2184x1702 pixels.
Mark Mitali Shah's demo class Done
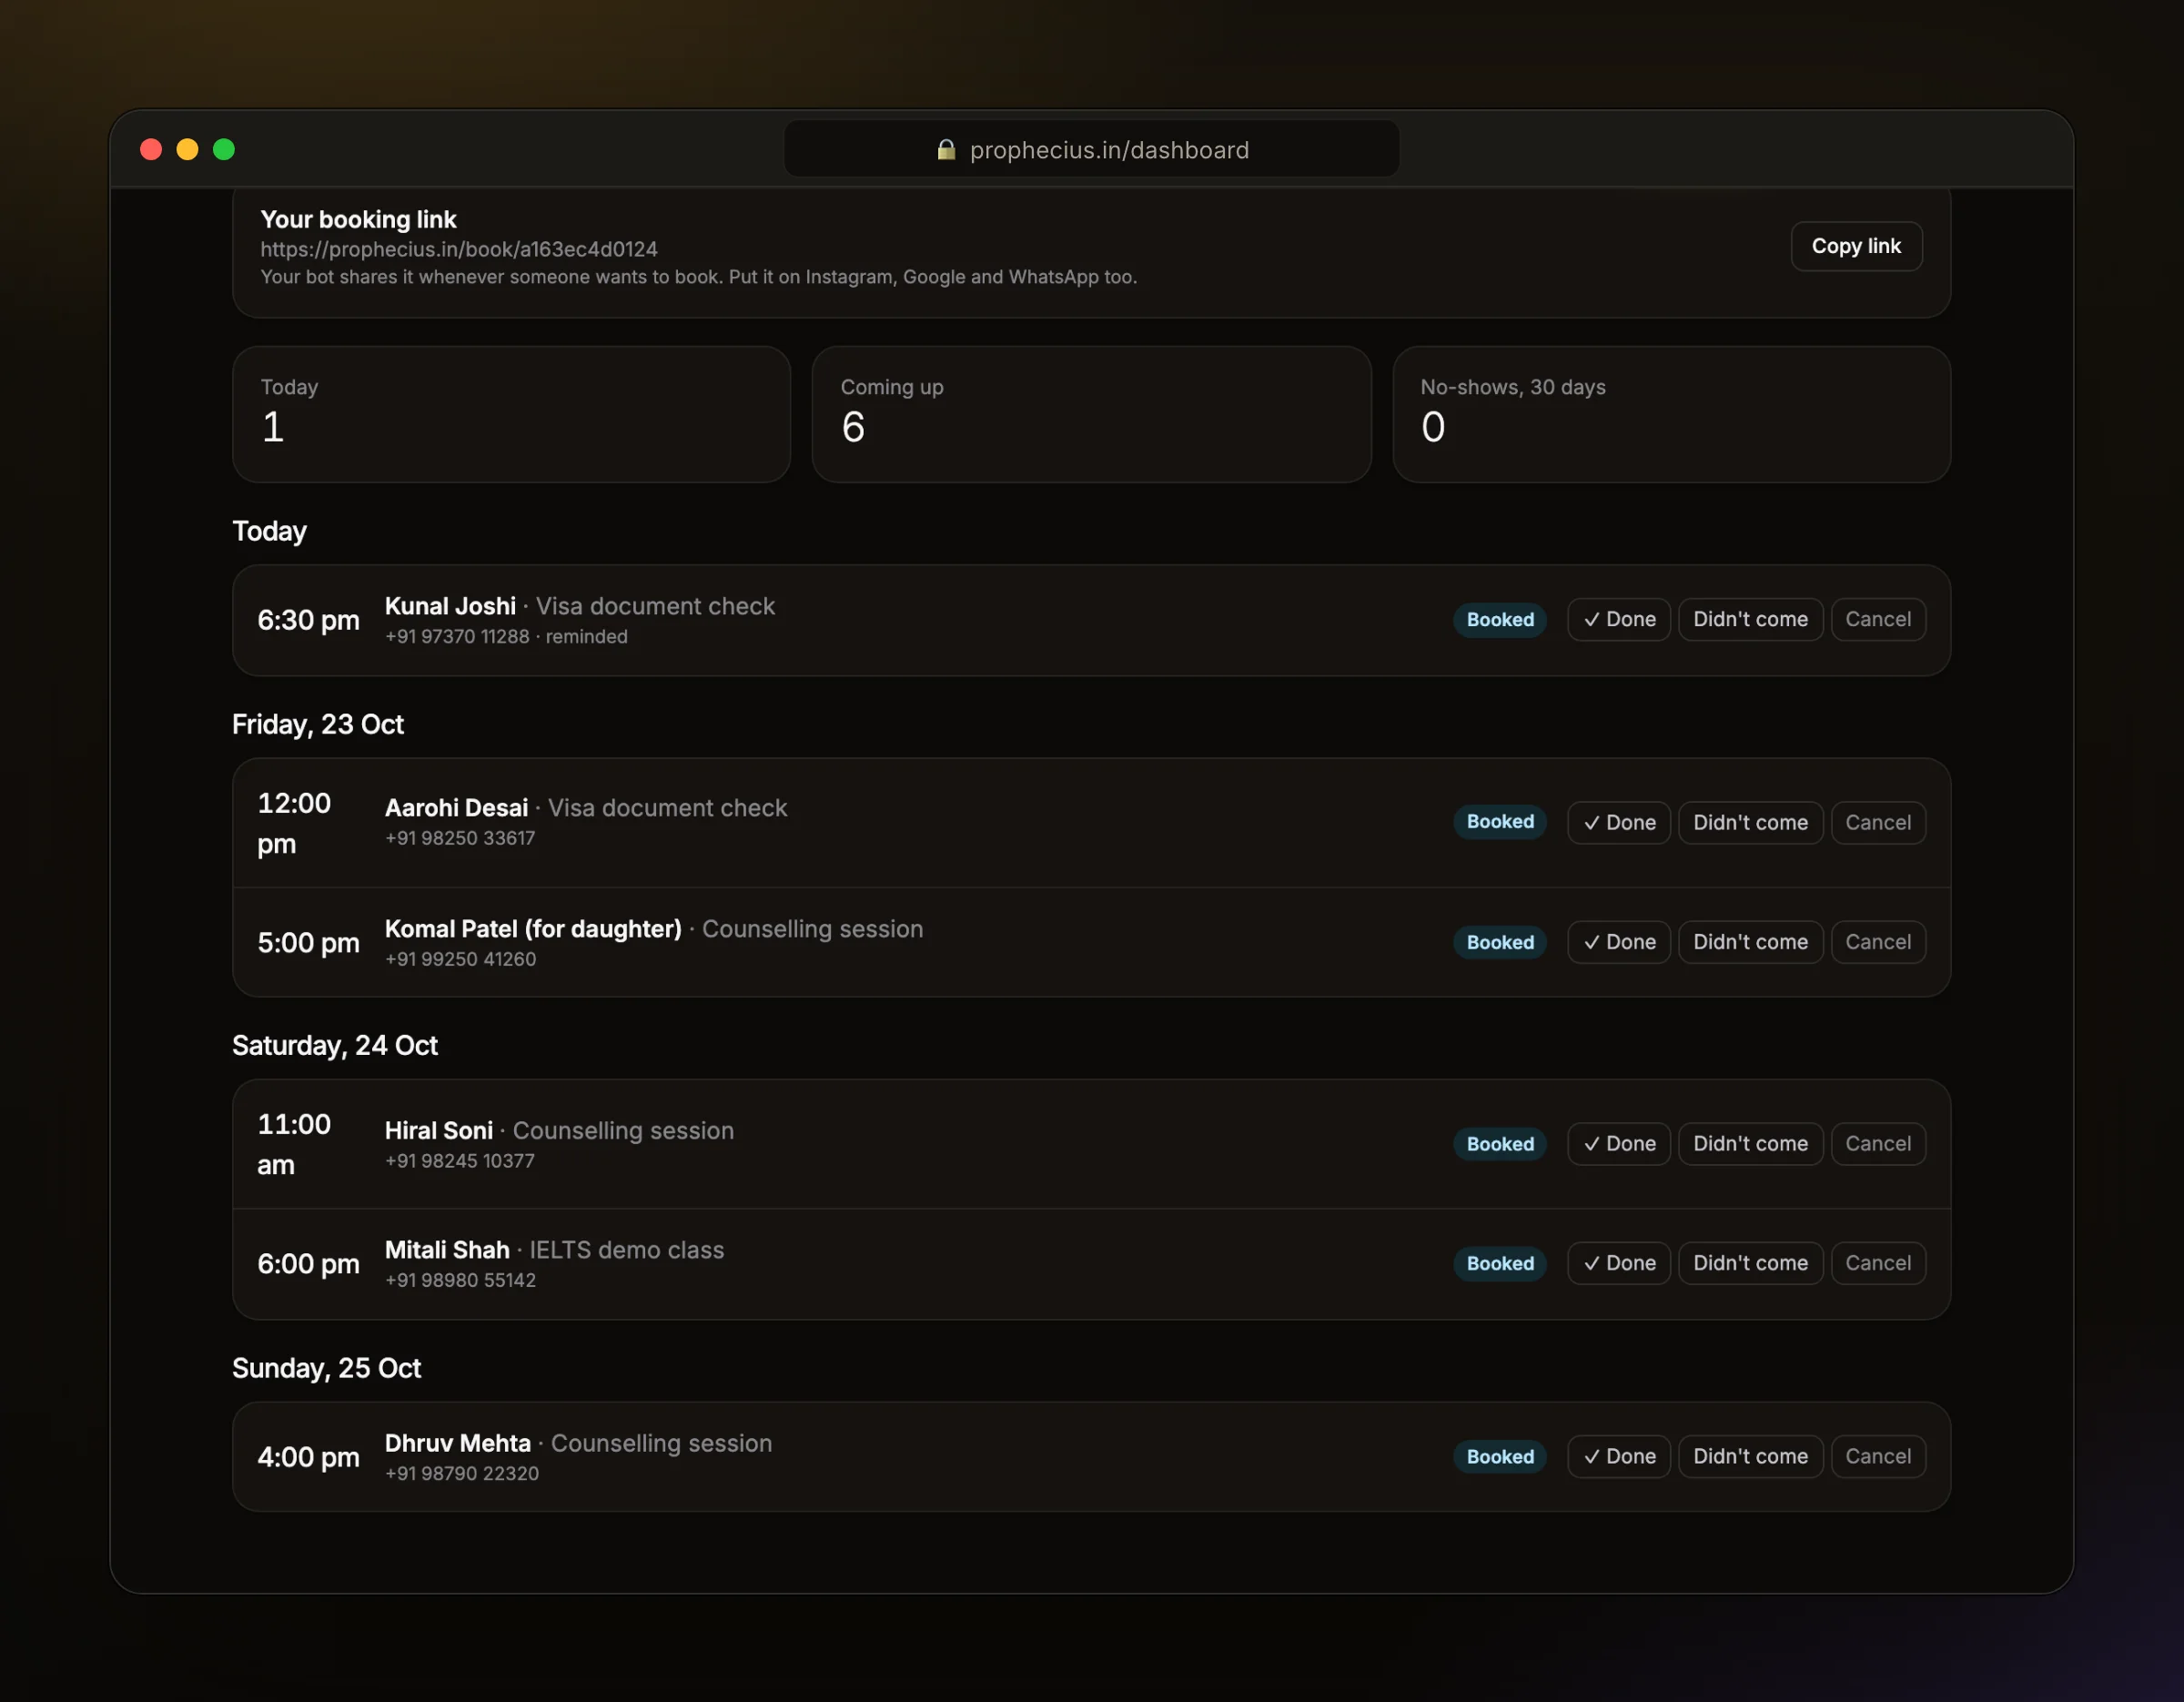coord(1619,1263)
